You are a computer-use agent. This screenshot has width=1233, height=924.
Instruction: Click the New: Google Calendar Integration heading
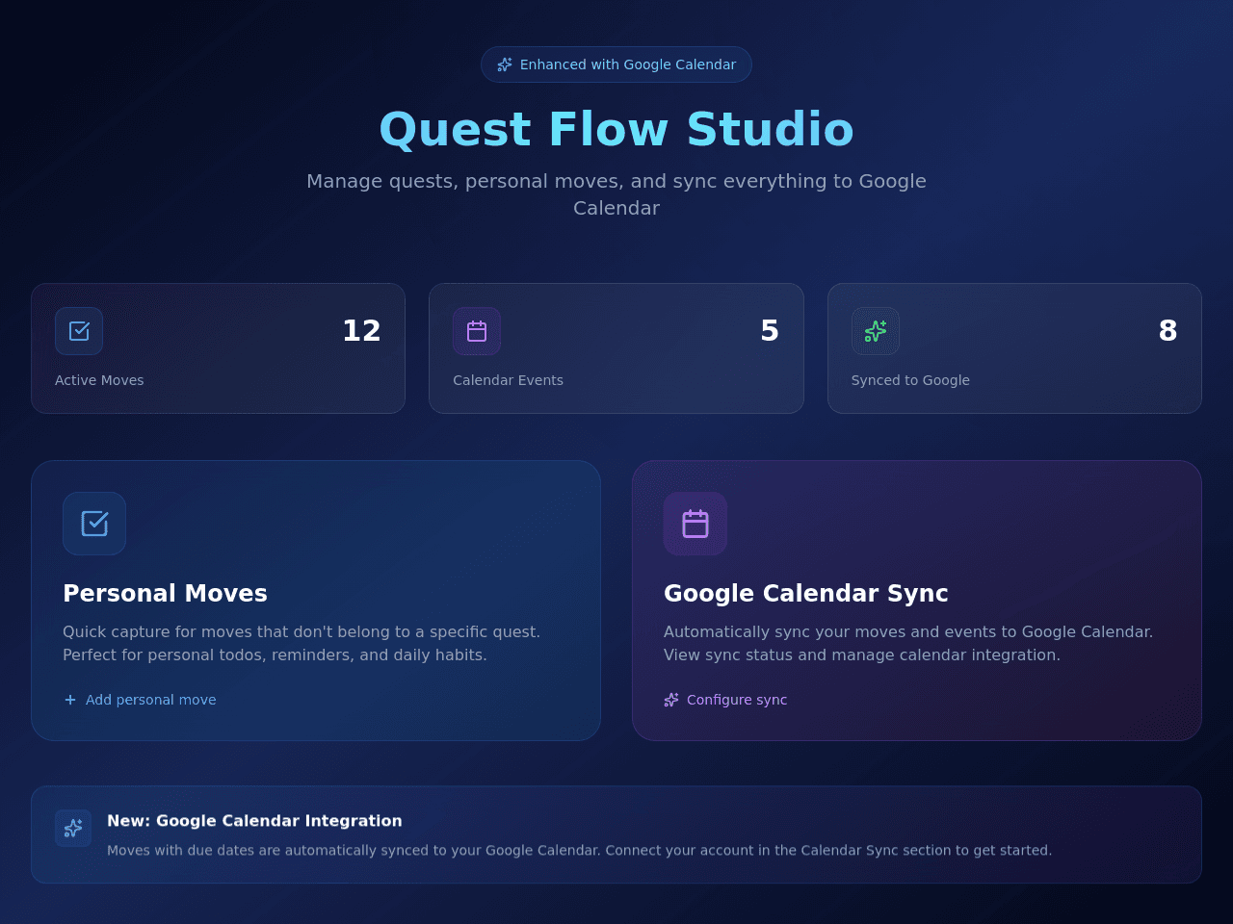(254, 821)
